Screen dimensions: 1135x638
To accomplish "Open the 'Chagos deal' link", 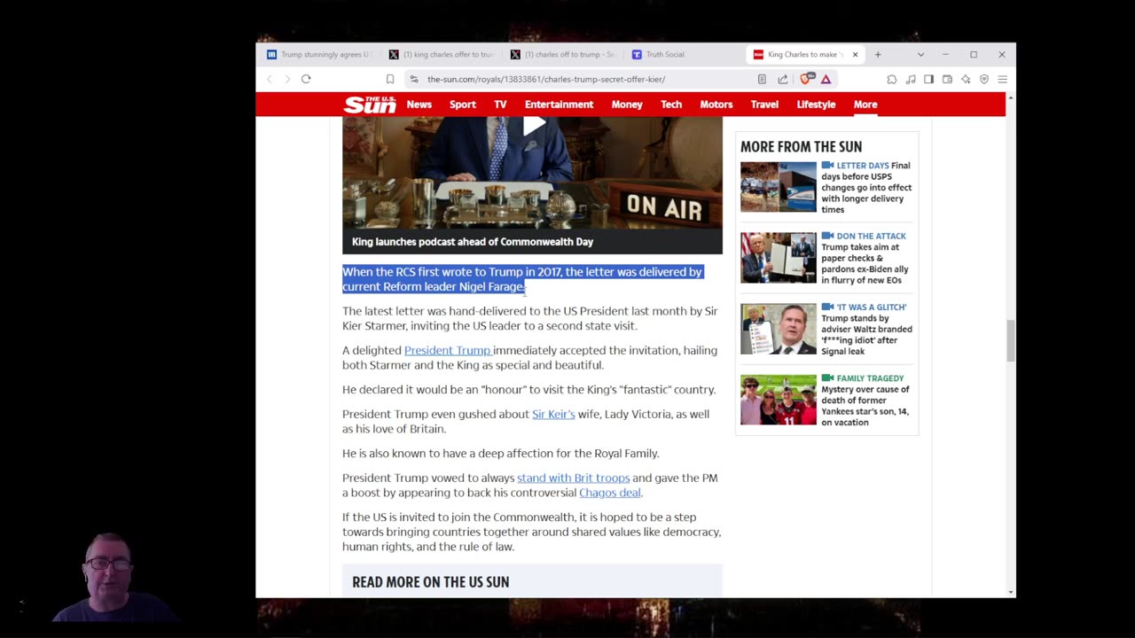I will tap(609, 493).
